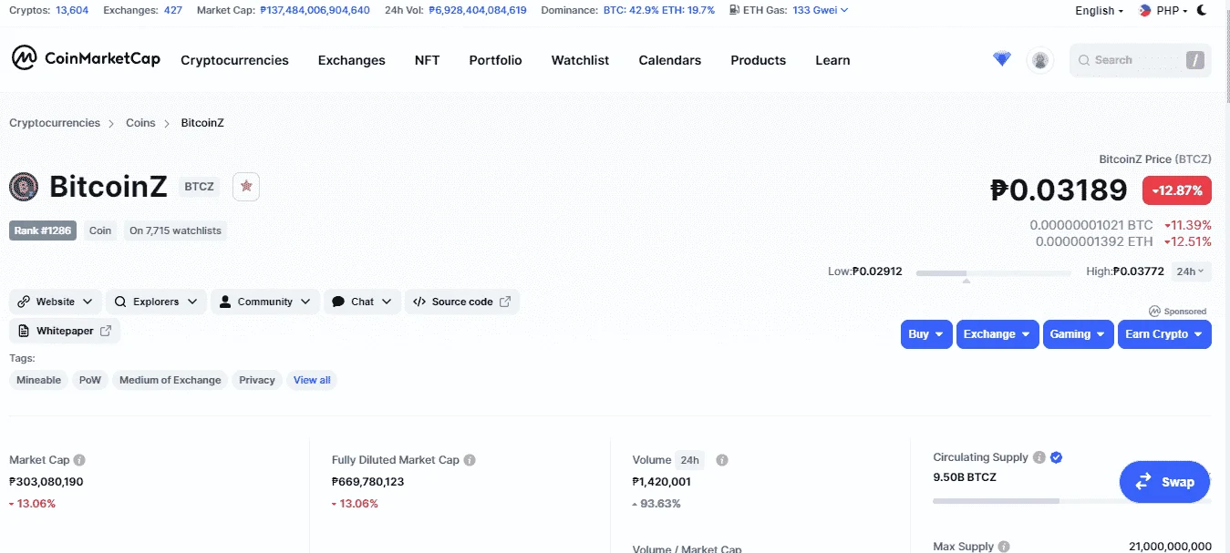Open the Products menu
This screenshot has width=1230, height=553.
click(x=758, y=60)
